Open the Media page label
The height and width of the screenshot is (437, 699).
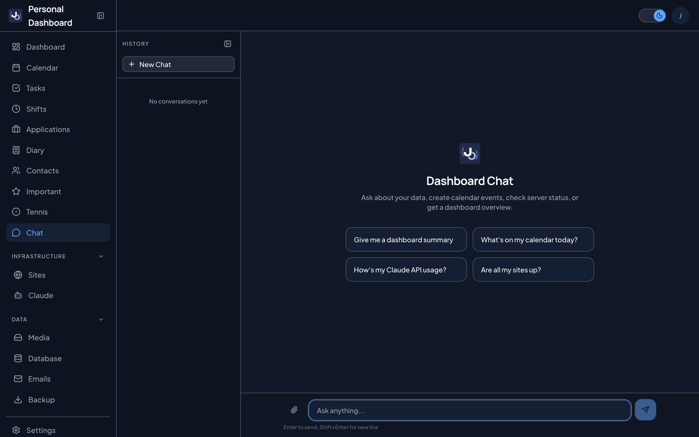(x=39, y=338)
